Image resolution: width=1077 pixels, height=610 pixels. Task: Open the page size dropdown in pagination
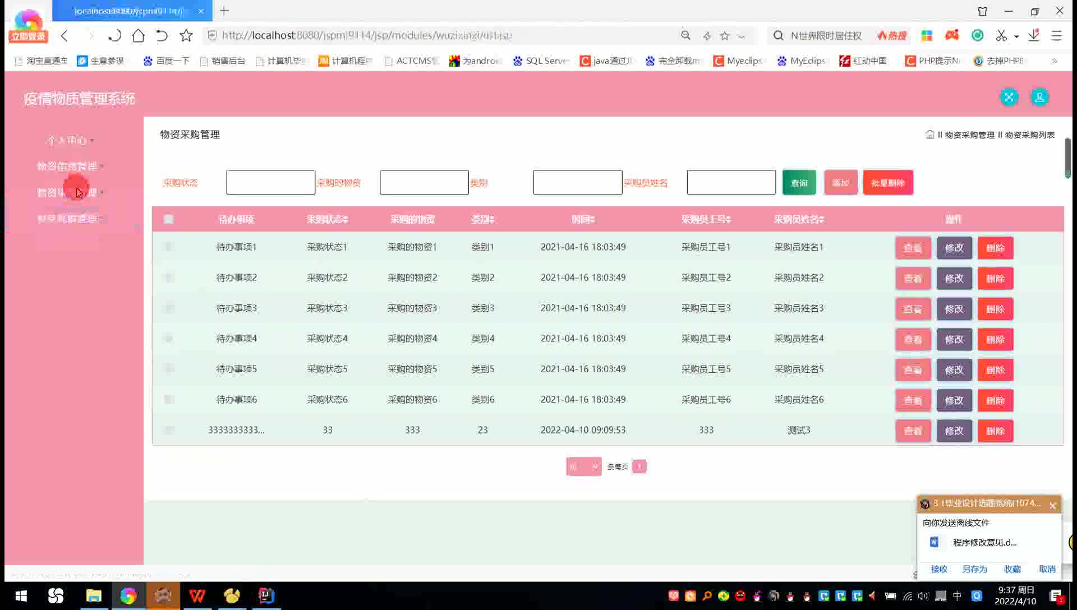pyautogui.click(x=583, y=466)
